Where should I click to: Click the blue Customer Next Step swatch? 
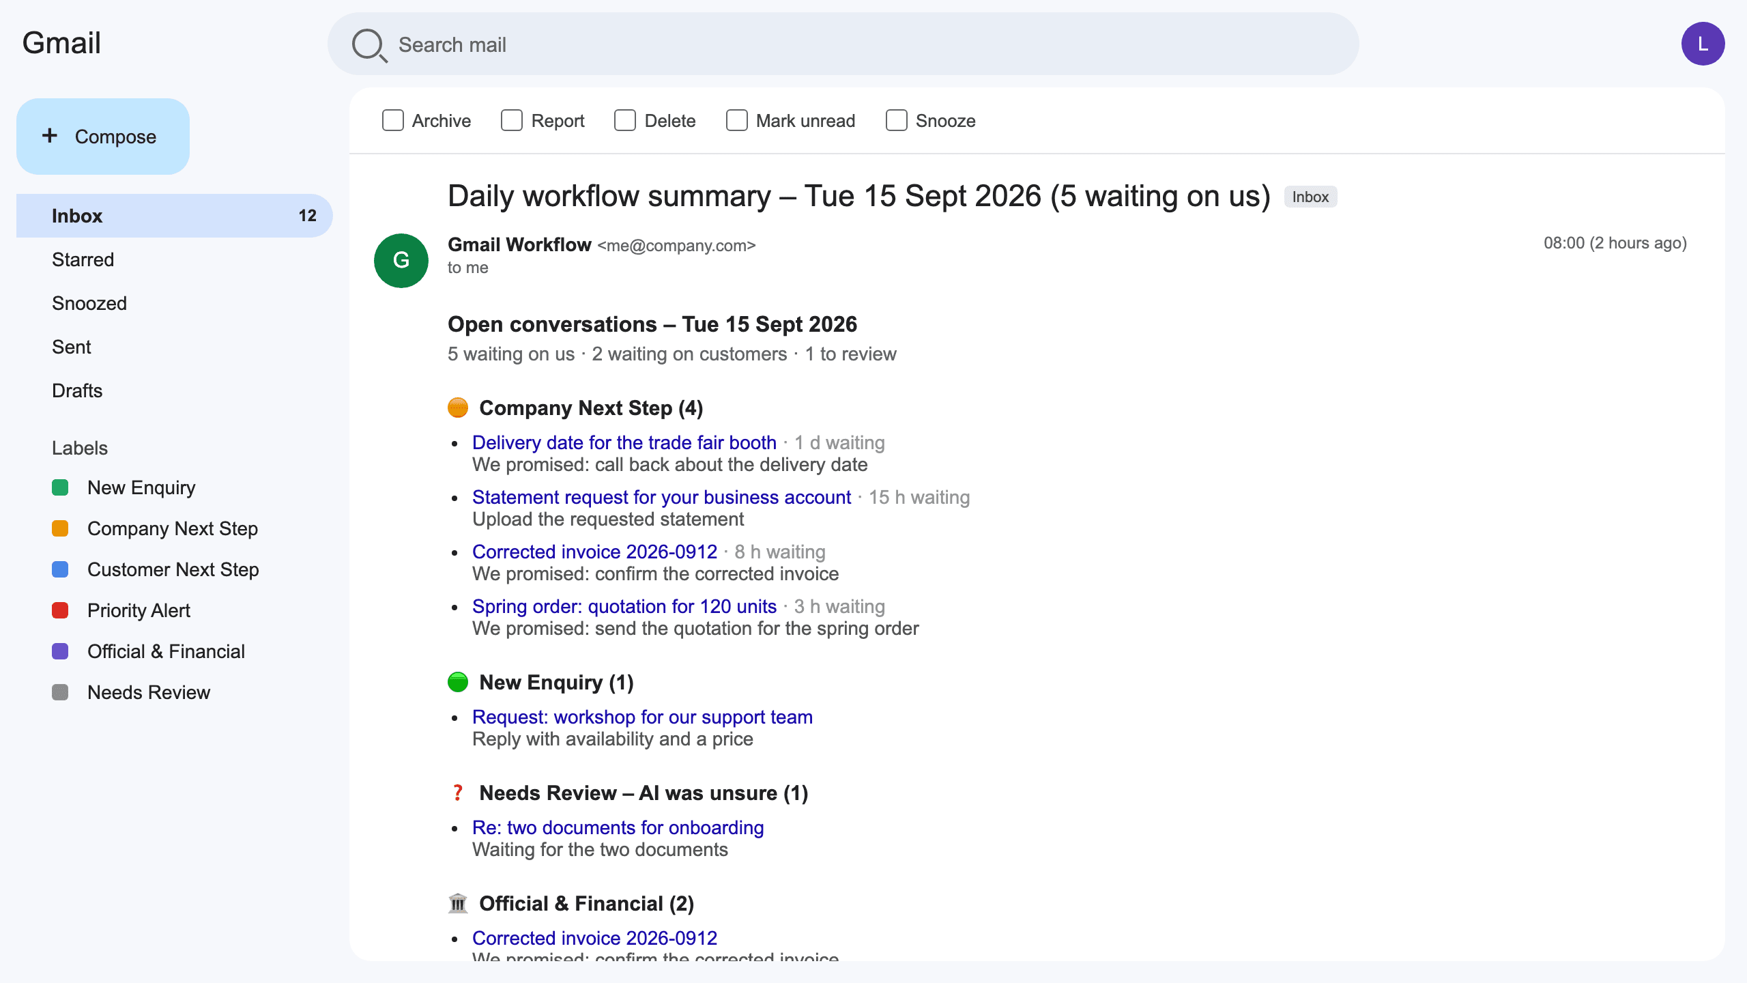[x=60, y=569]
